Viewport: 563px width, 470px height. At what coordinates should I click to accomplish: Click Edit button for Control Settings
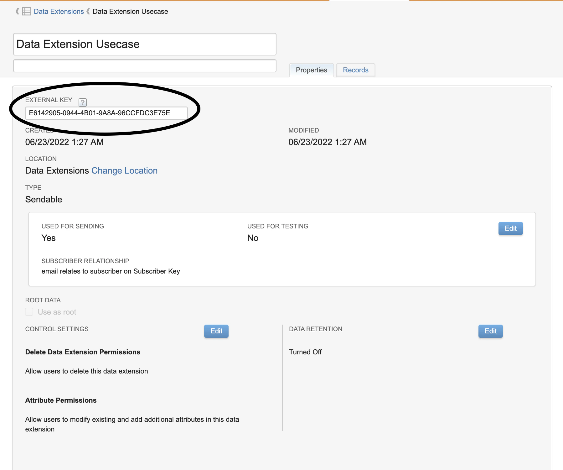[216, 331]
